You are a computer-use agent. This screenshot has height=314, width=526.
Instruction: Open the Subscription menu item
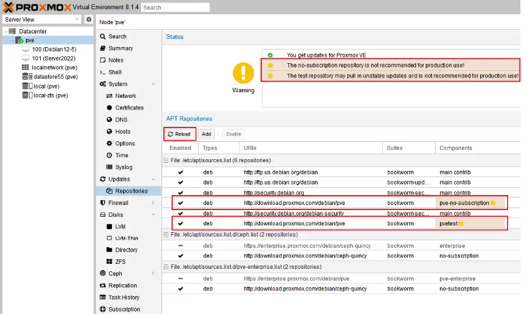tap(129, 309)
